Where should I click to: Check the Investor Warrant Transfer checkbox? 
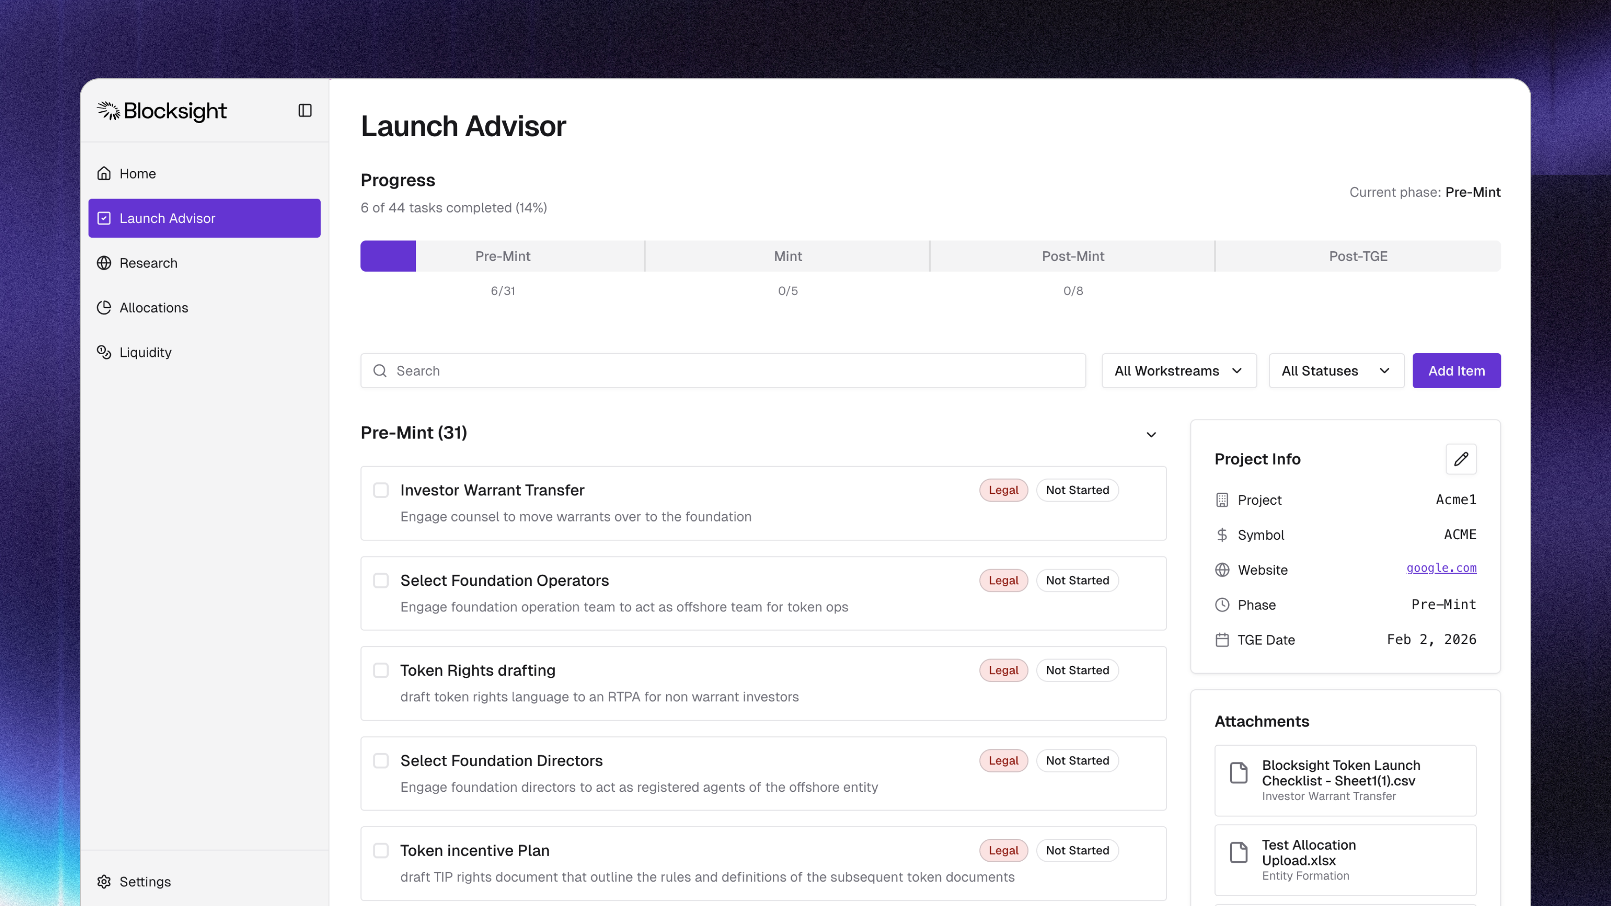coord(381,490)
